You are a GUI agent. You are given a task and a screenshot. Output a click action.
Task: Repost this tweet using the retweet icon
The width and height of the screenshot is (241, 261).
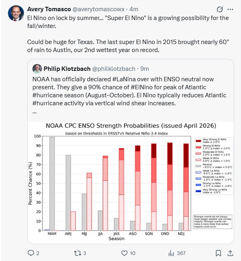click(x=77, y=253)
